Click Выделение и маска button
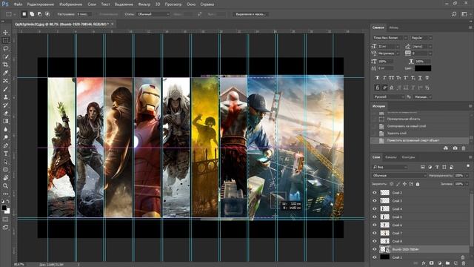Viewport: 474px width, 267px height. [250, 14]
